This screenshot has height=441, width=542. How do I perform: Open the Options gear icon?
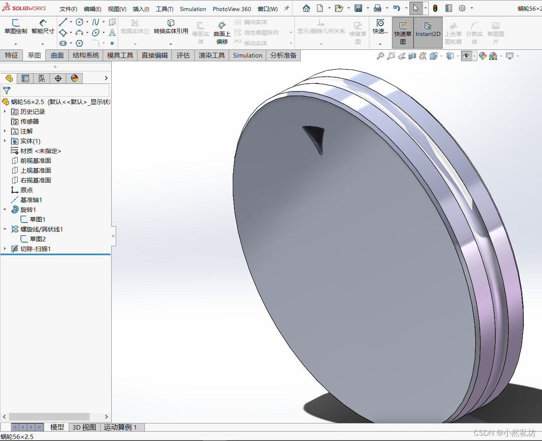(x=462, y=8)
